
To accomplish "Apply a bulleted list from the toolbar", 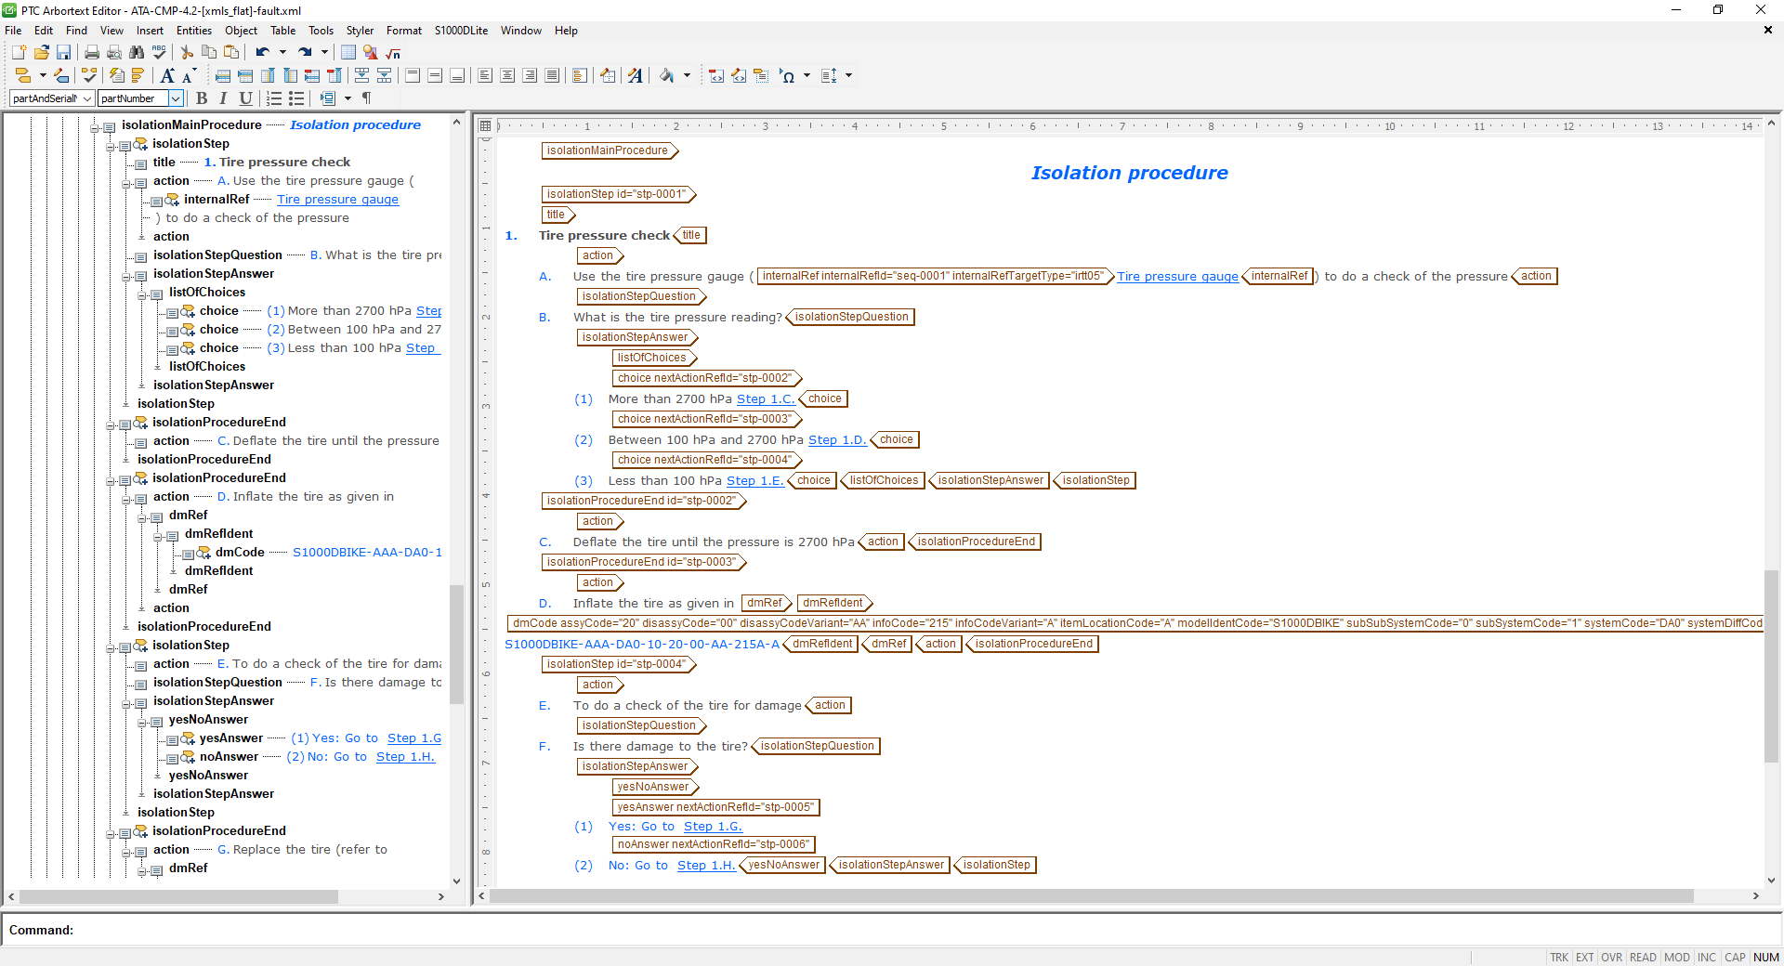I will click(297, 98).
